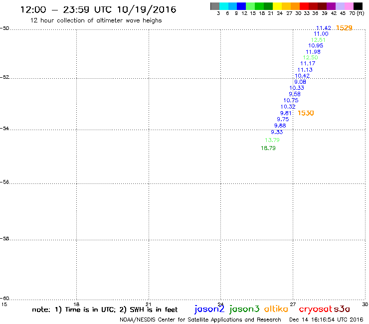Screen dimensions: 369x324
Task: Click the latitude axis label -56
Action: click(x=4, y=182)
